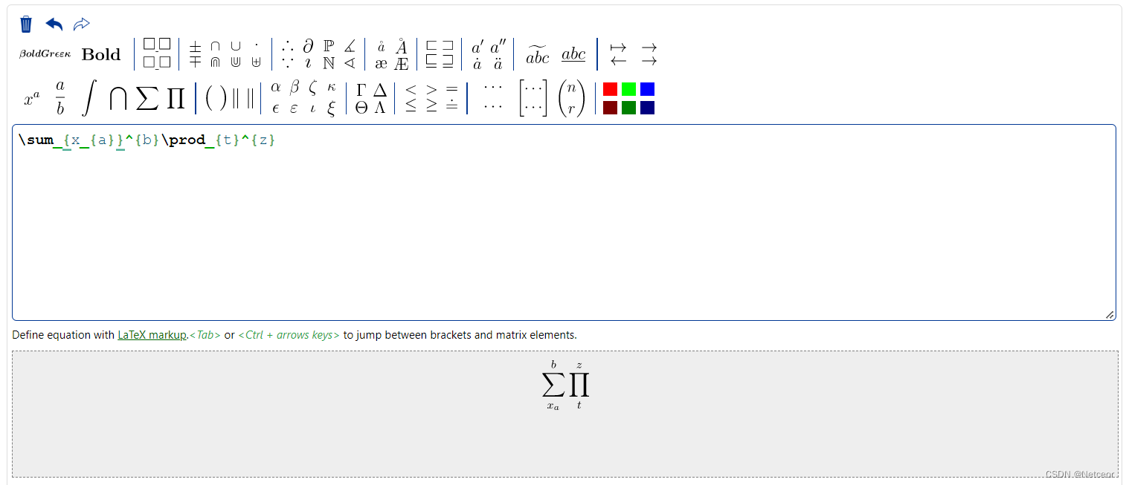The height and width of the screenshot is (485, 1126).
Task: Open the square subset symbols group
Action: point(440,54)
